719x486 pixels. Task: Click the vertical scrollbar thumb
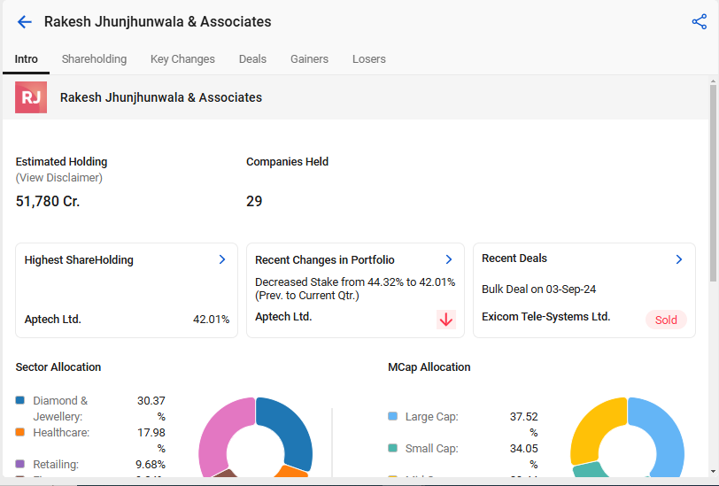[713, 183]
